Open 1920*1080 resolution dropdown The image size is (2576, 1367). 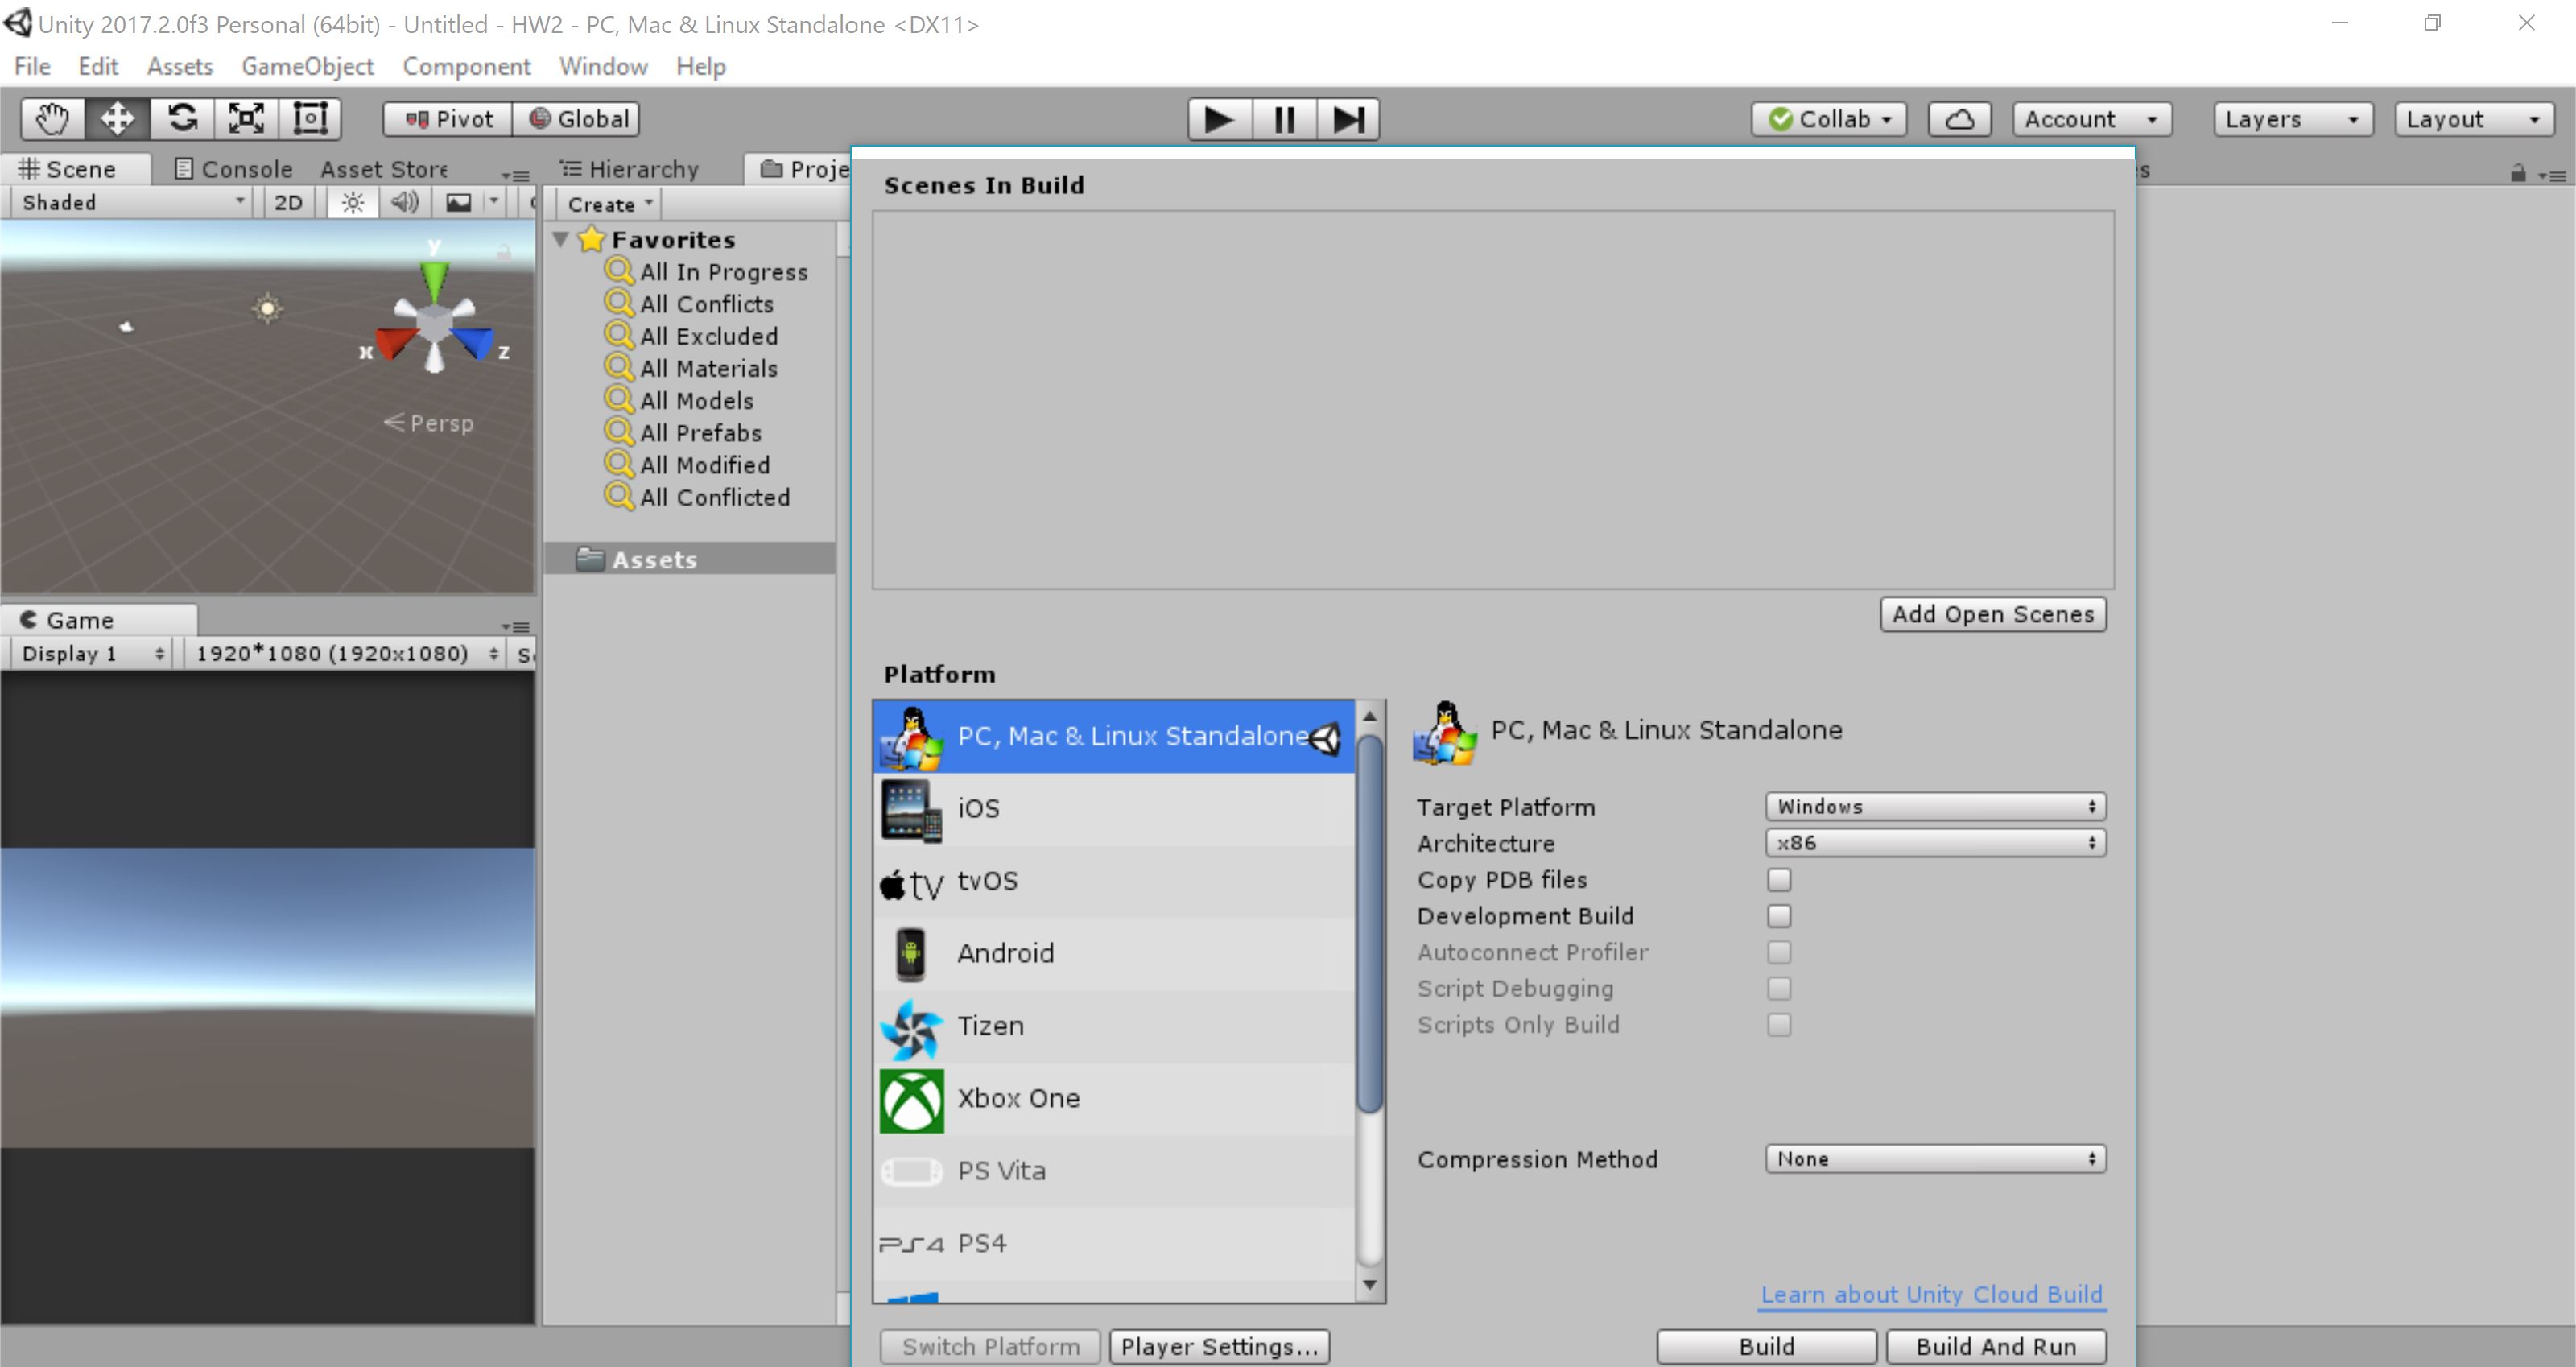pos(346,654)
